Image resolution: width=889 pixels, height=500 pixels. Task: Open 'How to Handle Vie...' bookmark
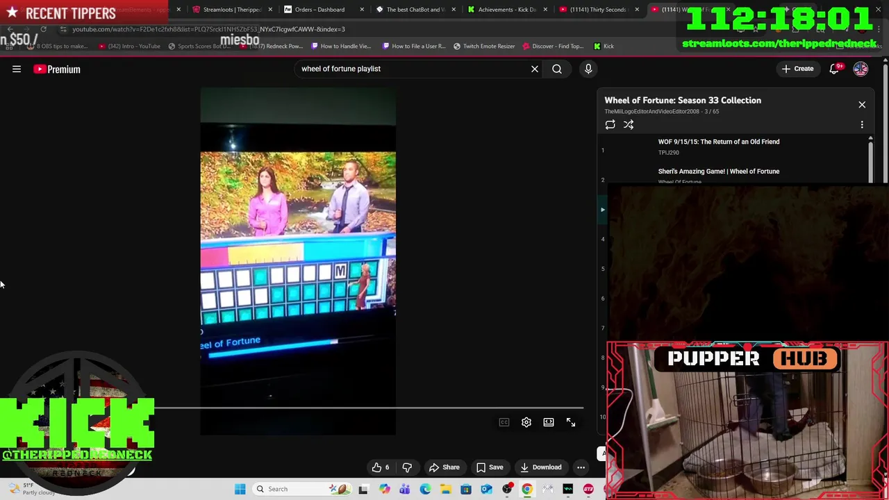(341, 46)
